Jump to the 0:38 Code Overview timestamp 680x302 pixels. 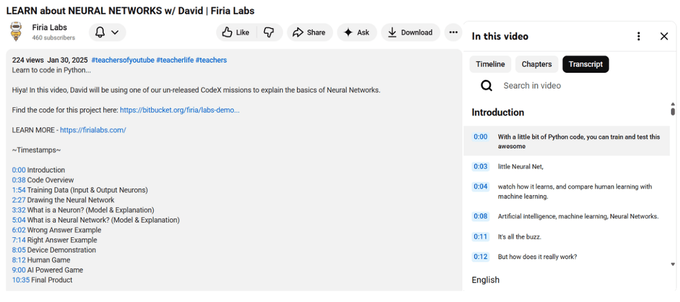point(19,180)
